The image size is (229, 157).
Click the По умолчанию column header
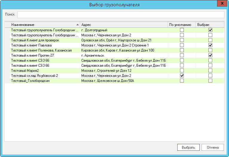click(x=181, y=25)
